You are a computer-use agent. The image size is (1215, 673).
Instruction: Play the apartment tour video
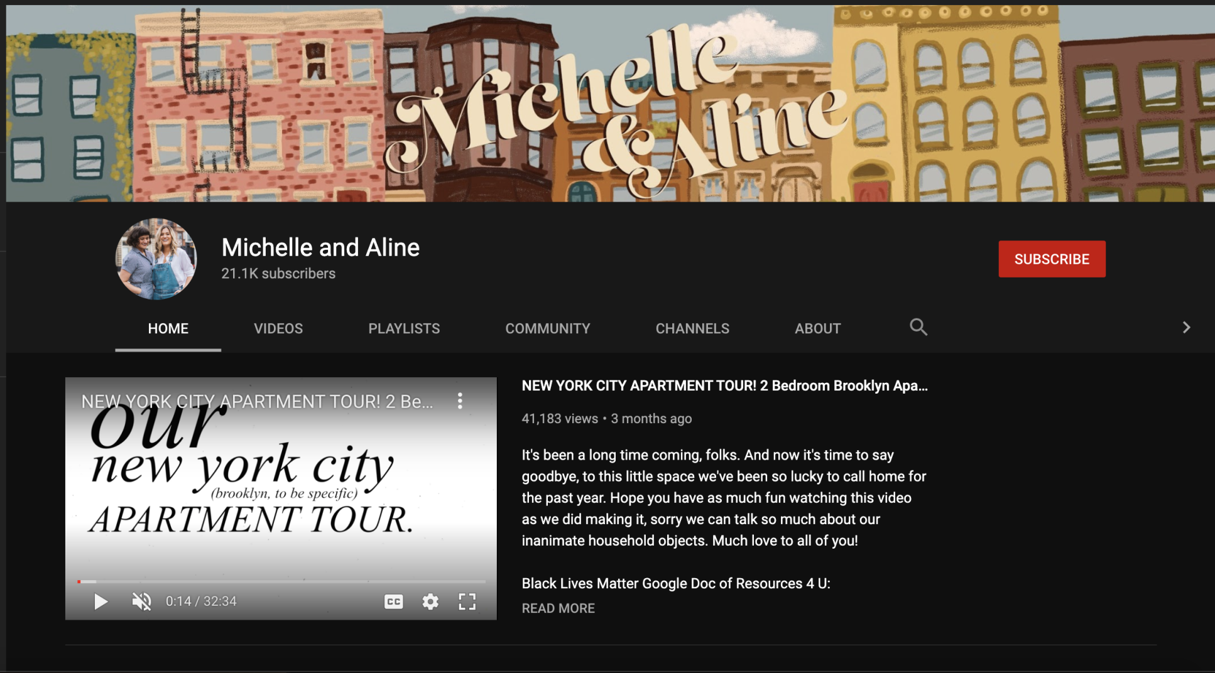click(x=101, y=601)
